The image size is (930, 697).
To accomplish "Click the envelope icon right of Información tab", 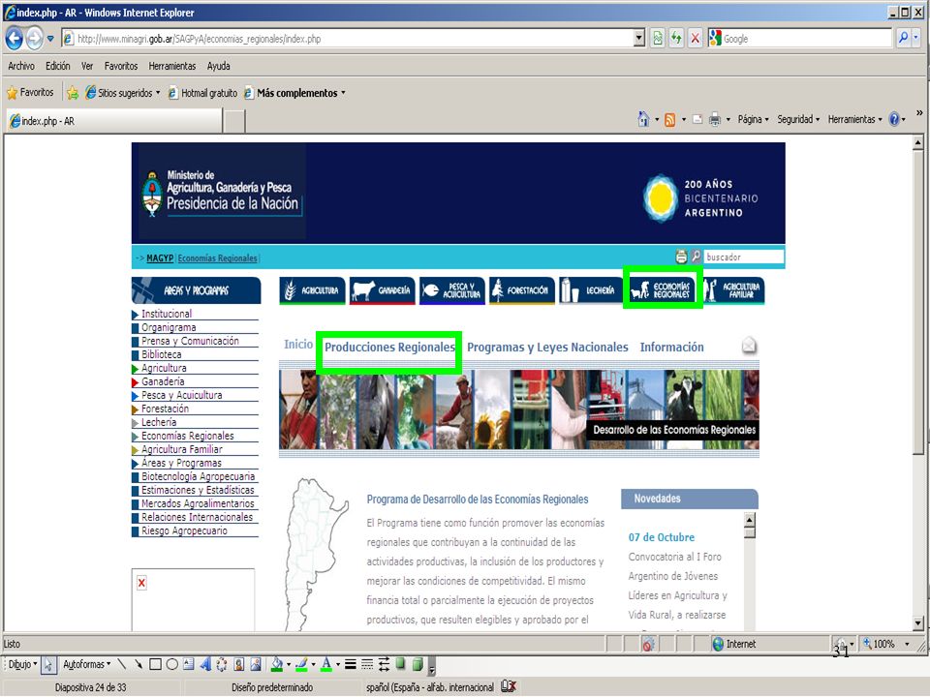I will point(749,345).
